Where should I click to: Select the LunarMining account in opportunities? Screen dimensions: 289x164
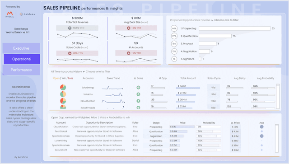61,141
